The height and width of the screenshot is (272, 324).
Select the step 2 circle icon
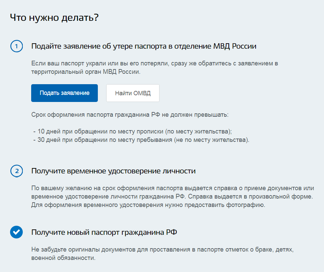tap(16, 171)
